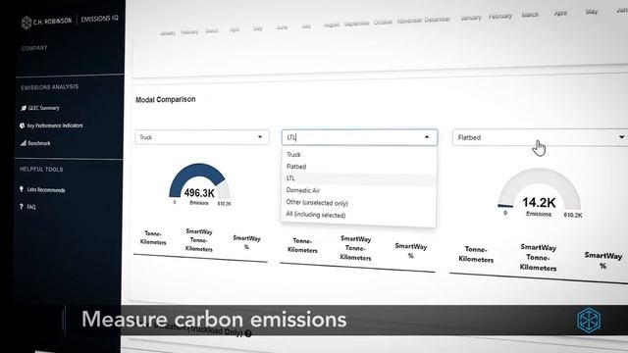This screenshot has width=628, height=353.
Task: Pick Other (unselected only) option
Action: pos(359,203)
